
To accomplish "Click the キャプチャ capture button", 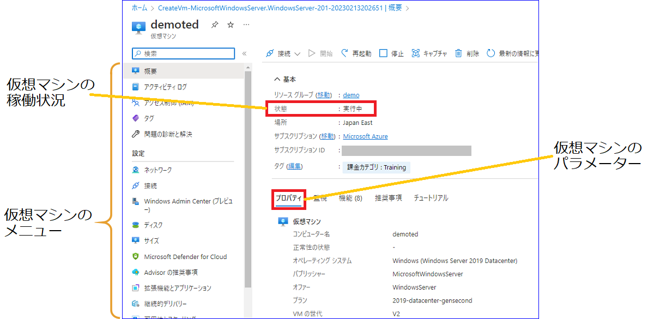I will point(429,53).
